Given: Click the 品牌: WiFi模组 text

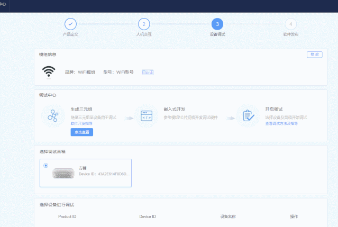Looking at the screenshot, I should pos(80,72).
